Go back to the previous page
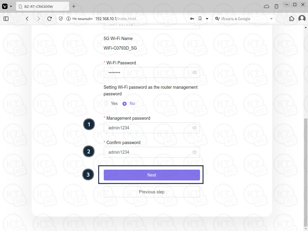The height and width of the screenshot is (231, 308). coord(27,19)
